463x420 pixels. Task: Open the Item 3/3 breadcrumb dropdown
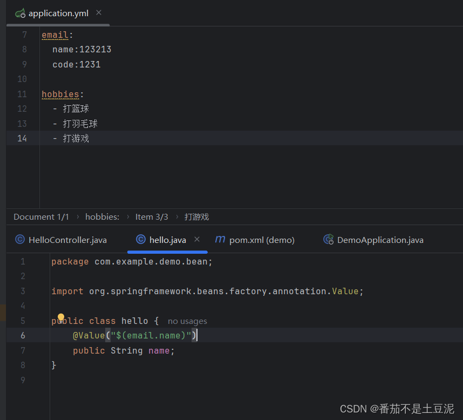coord(152,216)
